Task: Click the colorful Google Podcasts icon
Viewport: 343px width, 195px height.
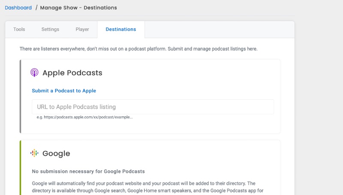Action: pyautogui.click(x=34, y=153)
